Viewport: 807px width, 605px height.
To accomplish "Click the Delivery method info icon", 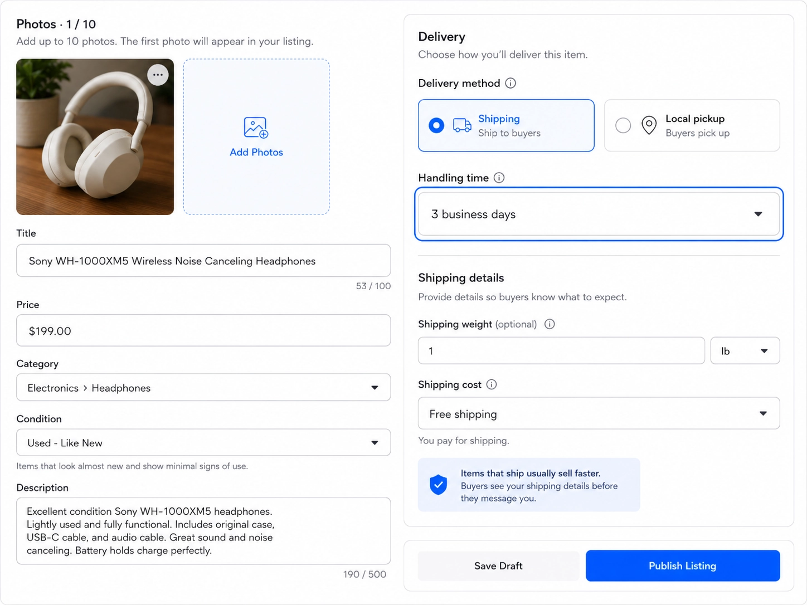I will [511, 83].
